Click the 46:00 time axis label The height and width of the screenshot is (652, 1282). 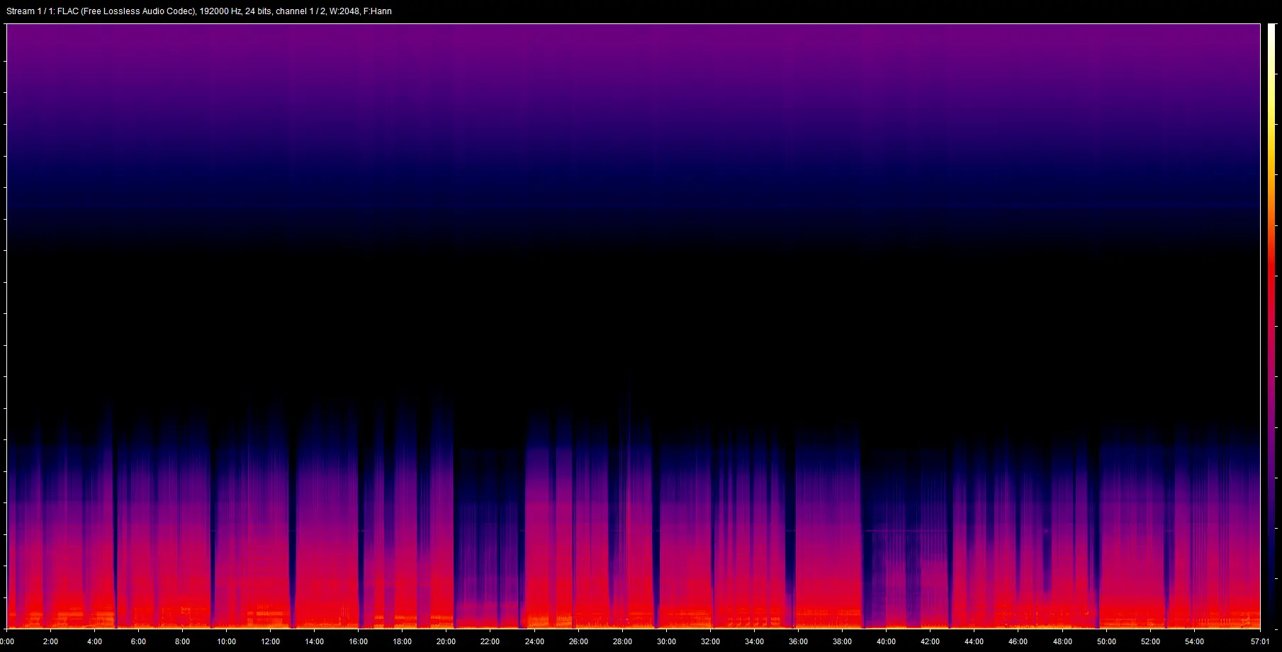click(1018, 641)
